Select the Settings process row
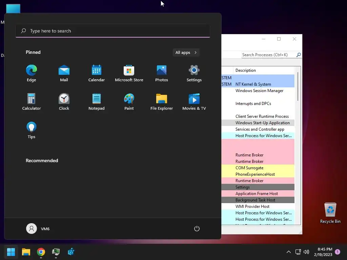347x260 pixels. [258, 187]
